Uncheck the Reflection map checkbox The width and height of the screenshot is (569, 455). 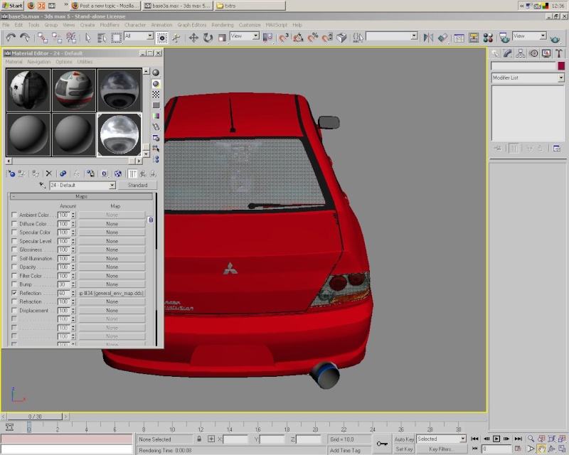[14, 293]
